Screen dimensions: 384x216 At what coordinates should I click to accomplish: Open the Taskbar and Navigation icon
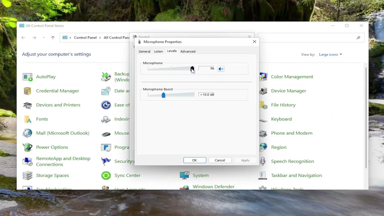pyautogui.click(x=263, y=175)
